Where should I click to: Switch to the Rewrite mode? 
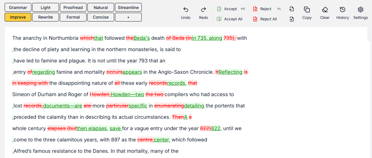point(46,17)
